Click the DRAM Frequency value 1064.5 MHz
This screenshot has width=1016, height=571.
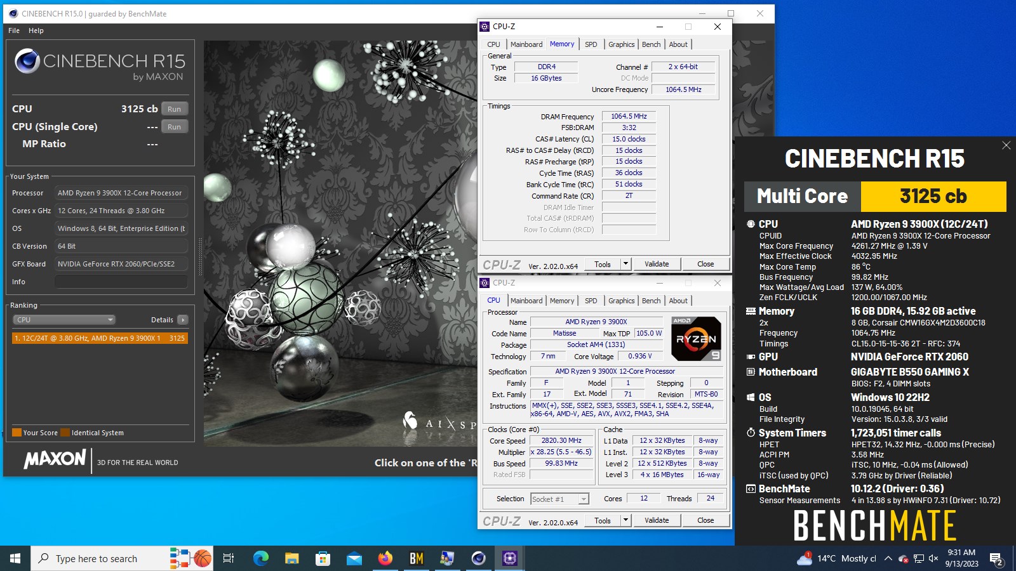pyautogui.click(x=629, y=116)
